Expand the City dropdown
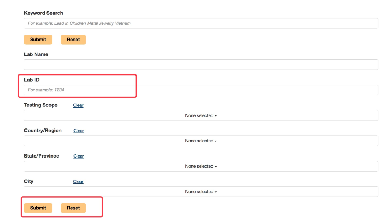389x218 pixels. tap(201, 192)
